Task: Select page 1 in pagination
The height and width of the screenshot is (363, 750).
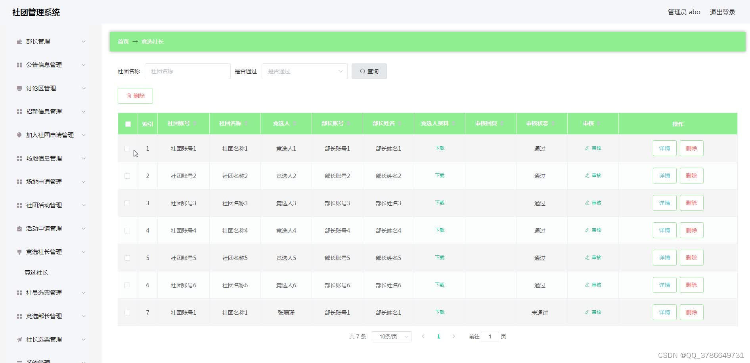Action: [x=438, y=336]
